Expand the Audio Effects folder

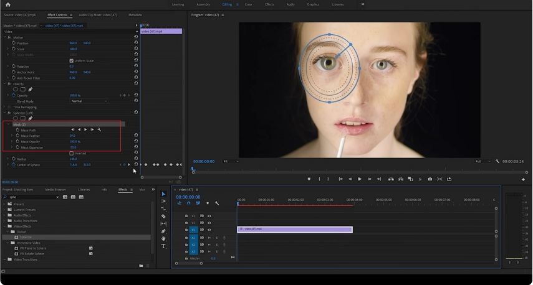(x=4, y=215)
